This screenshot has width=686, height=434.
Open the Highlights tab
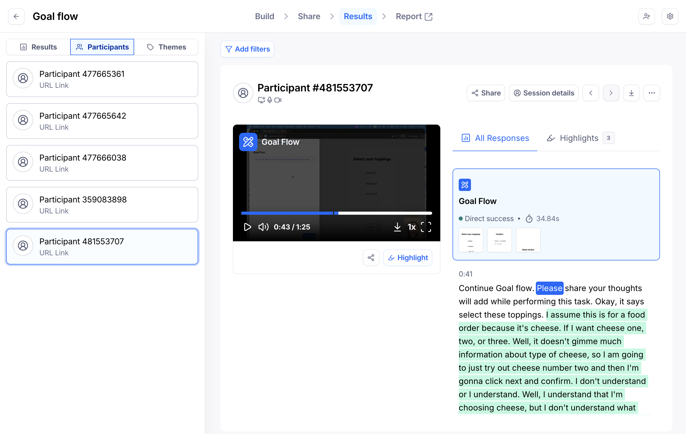click(579, 138)
